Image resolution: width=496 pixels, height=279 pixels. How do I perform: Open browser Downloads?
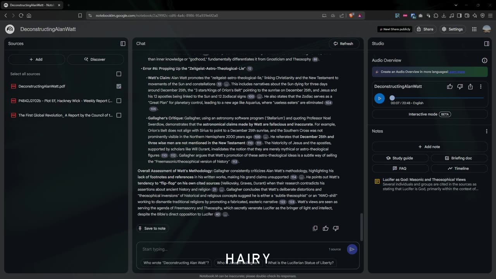444,15
